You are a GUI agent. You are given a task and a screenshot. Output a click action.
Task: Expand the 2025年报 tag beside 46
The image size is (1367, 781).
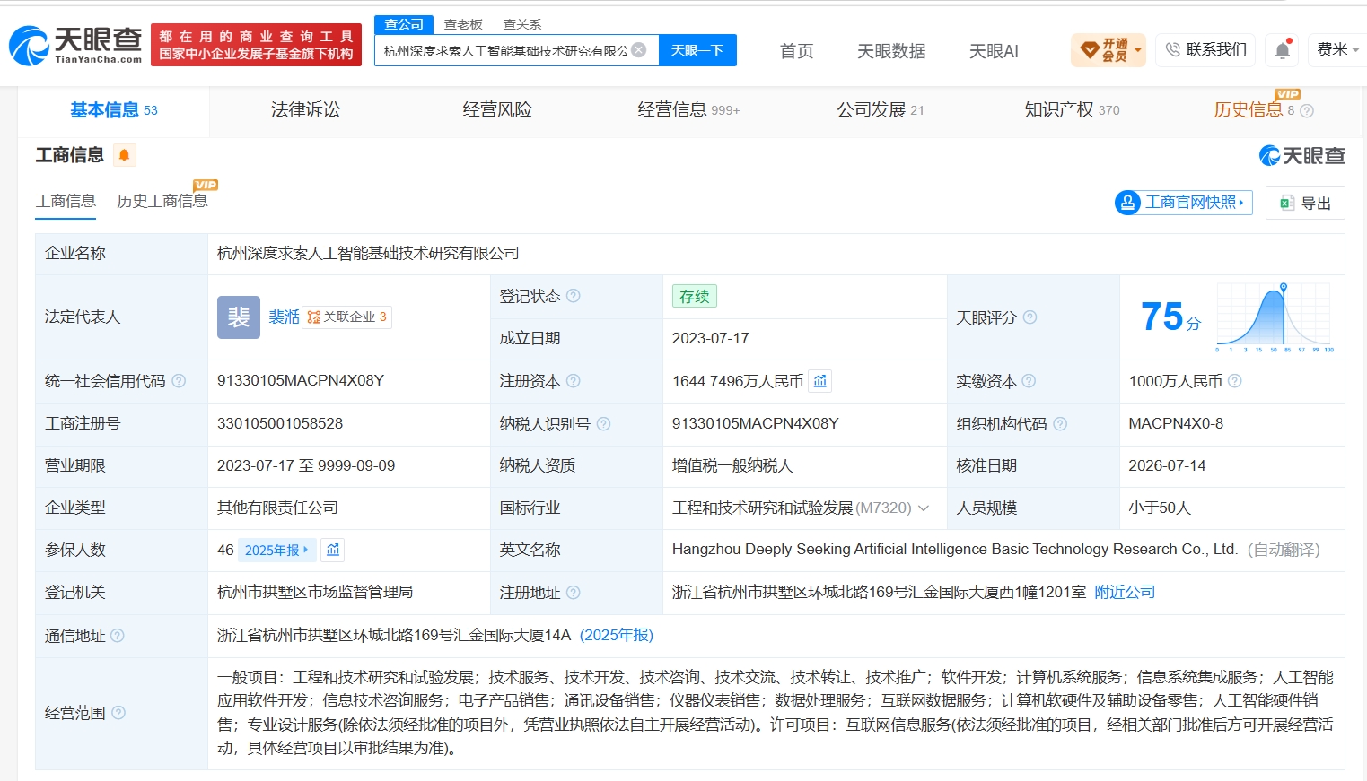coord(276,550)
